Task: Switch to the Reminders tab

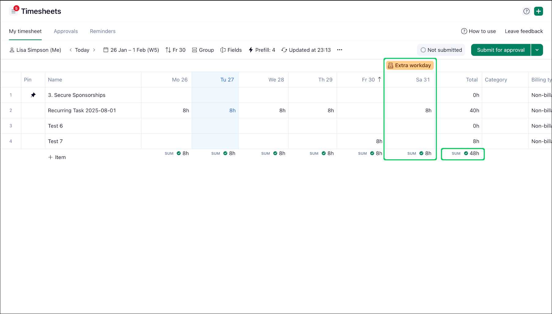Action: (x=103, y=31)
